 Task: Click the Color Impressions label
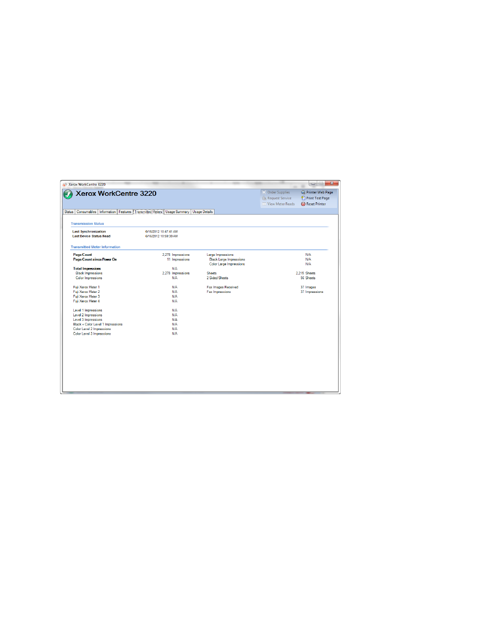(x=89, y=278)
